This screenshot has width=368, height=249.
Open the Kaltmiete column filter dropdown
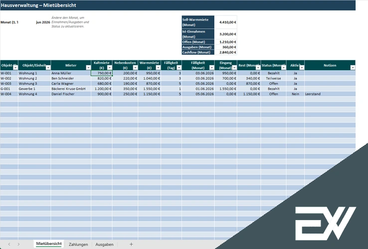point(109,68)
